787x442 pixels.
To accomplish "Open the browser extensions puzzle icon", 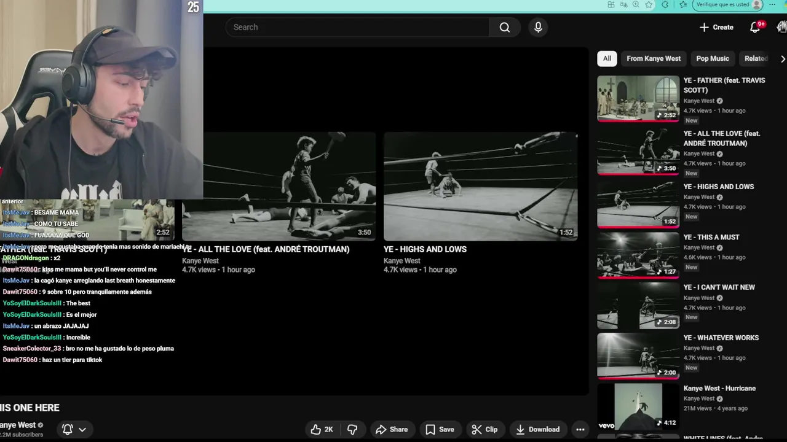I will [665, 4].
